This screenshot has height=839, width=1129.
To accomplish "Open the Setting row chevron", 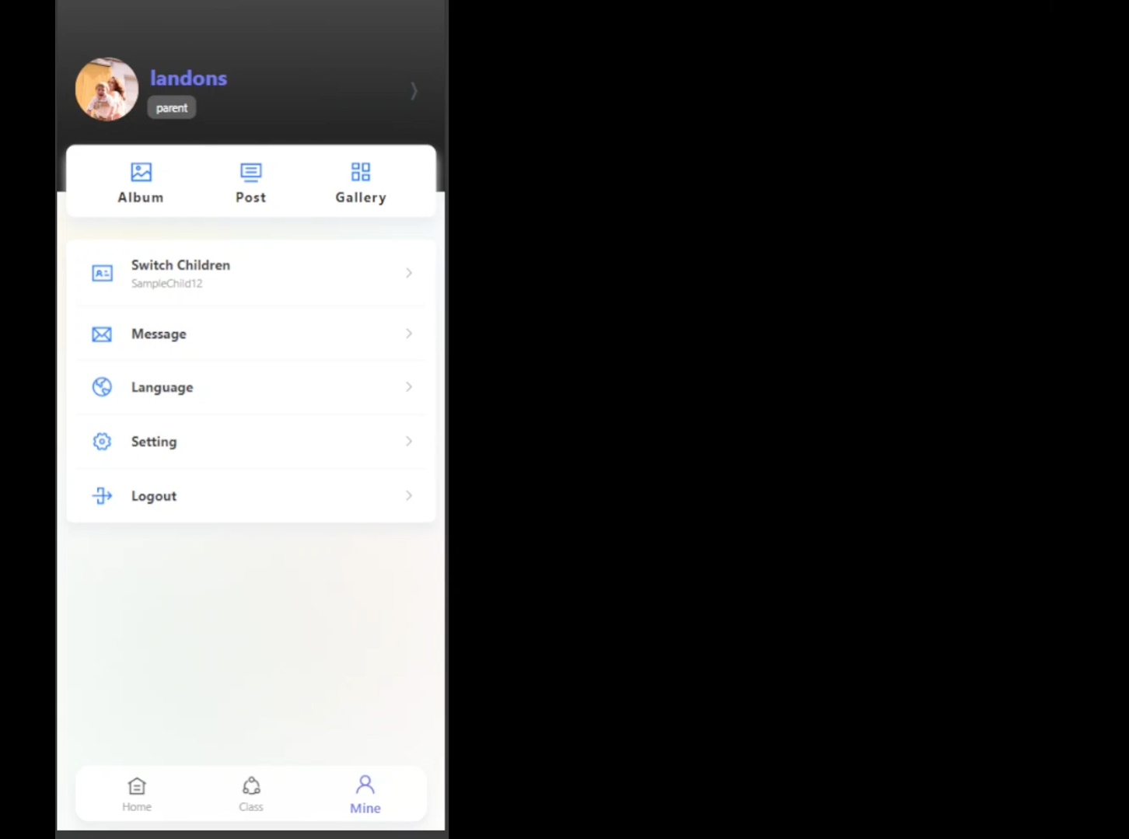I will 408,442.
